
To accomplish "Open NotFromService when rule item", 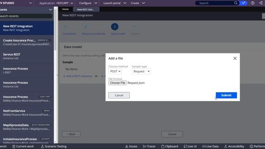I will click(27, 113).
